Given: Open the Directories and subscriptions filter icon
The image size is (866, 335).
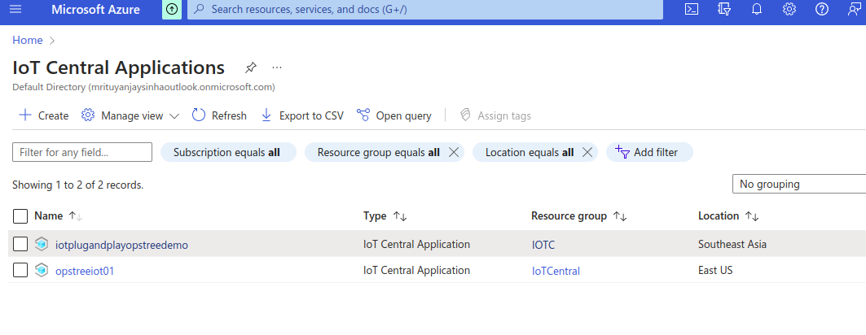Looking at the screenshot, I should point(723,10).
